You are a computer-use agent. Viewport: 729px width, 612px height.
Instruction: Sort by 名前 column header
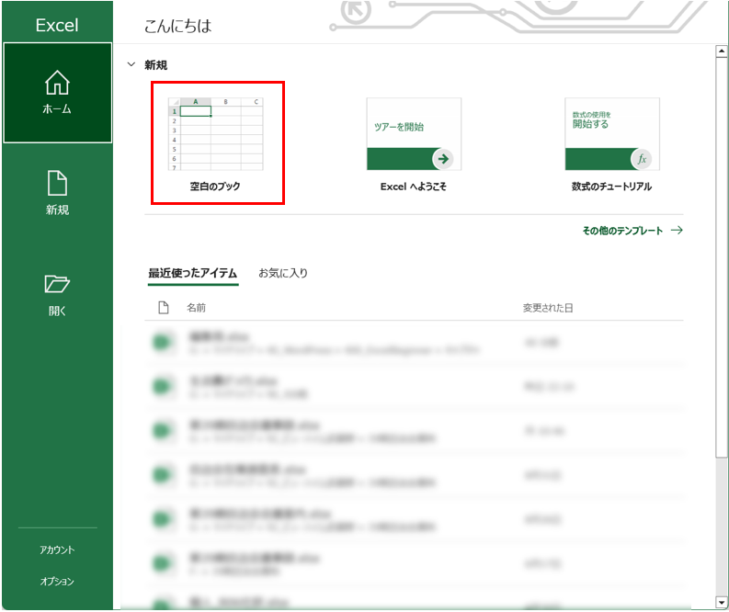tap(196, 308)
